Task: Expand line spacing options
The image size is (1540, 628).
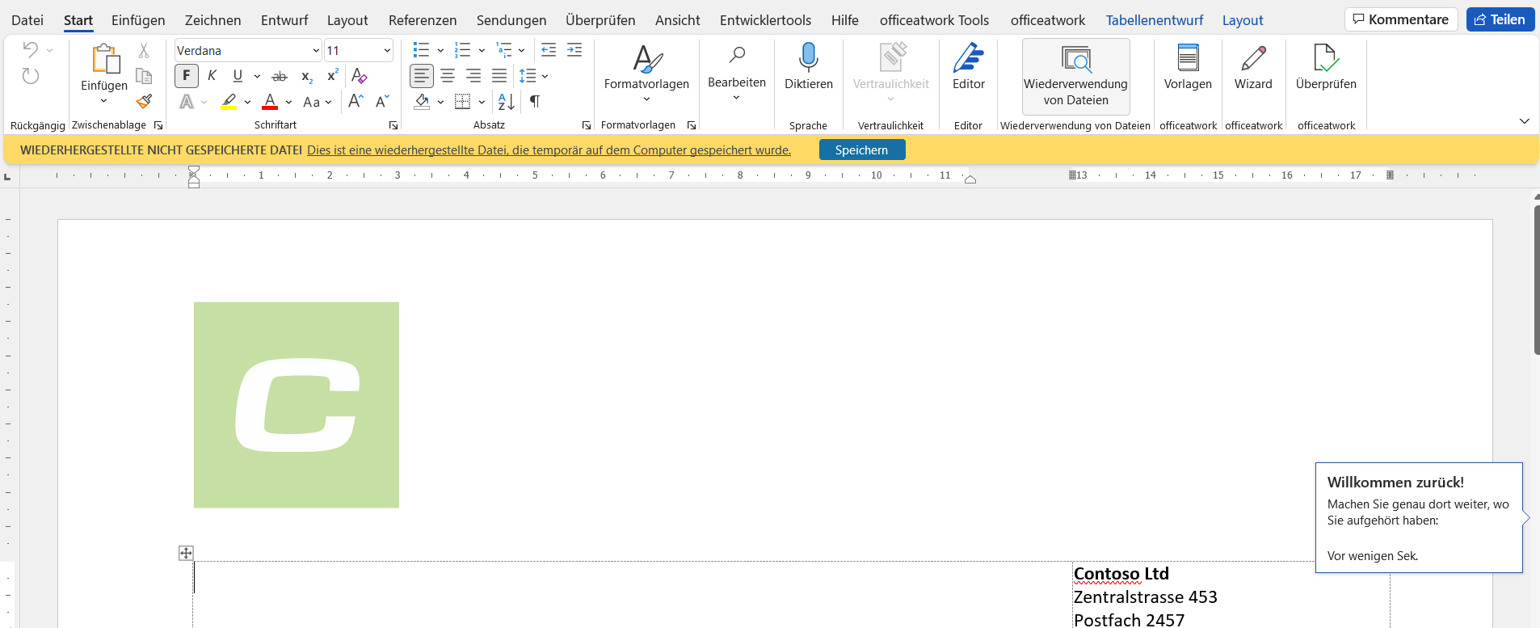Action: coord(545,76)
